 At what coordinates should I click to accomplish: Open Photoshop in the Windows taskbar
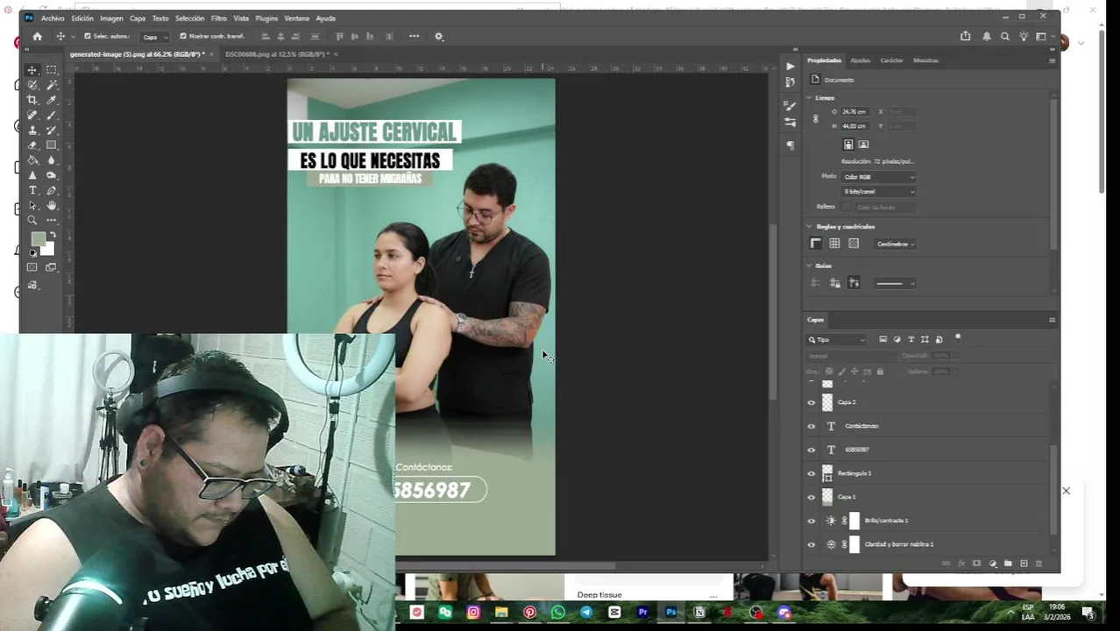coord(670,613)
